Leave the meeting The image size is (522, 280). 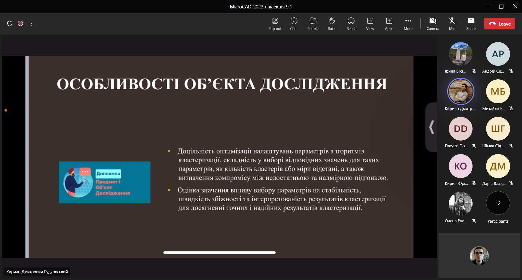(x=499, y=24)
